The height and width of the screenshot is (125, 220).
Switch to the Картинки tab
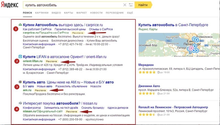tap(42, 13)
